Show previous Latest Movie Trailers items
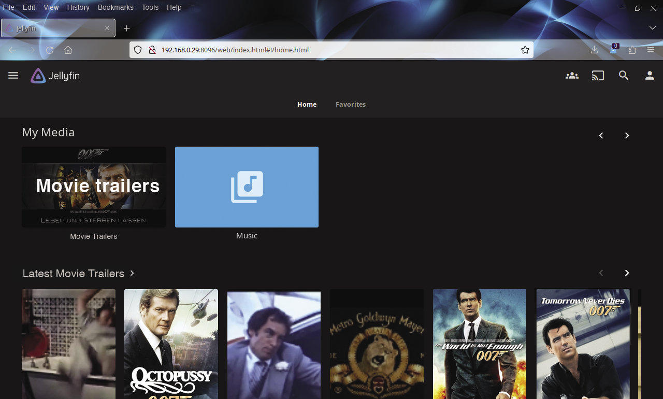The image size is (663, 399). 601,273
